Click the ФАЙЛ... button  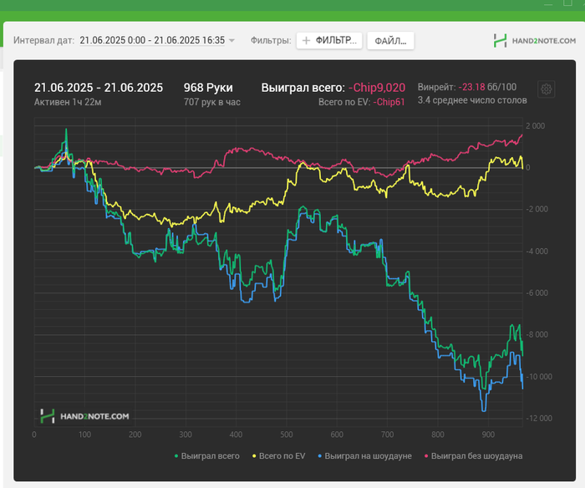coord(390,41)
